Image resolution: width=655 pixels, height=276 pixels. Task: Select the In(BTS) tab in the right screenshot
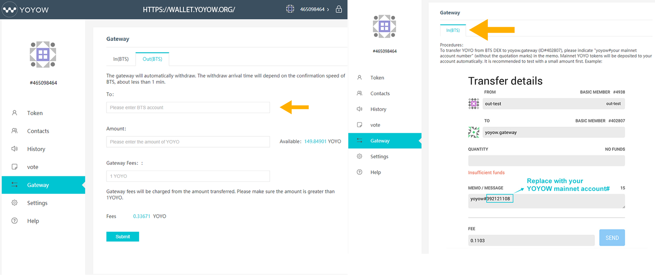[453, 30]
